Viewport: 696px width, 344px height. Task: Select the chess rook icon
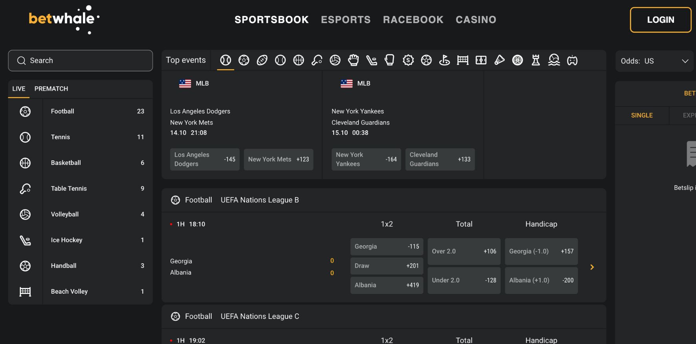point(536,60)
